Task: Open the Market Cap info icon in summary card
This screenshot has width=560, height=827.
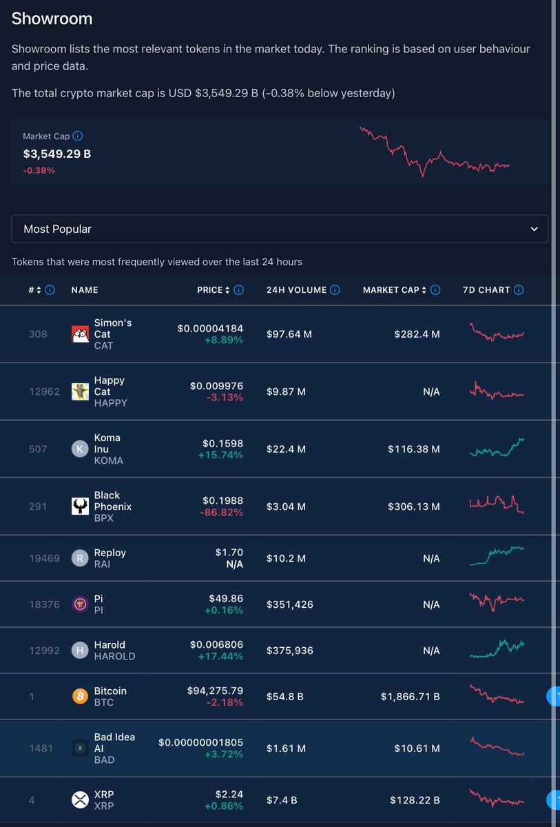Action: click(x=78, y=136)
